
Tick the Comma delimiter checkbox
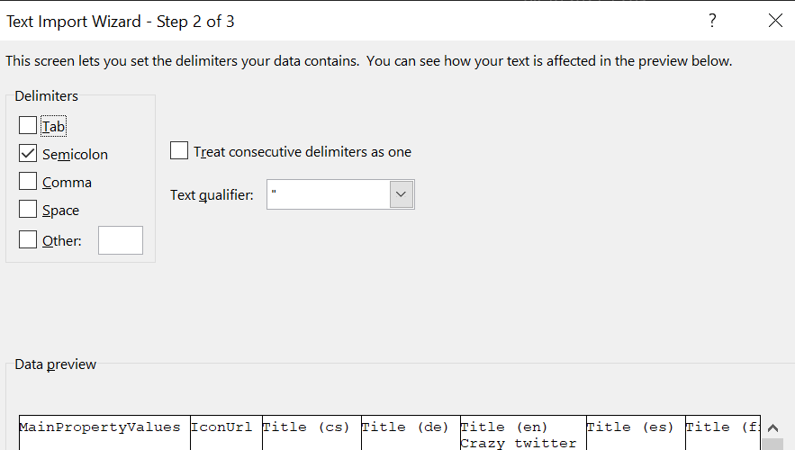[x=28, y=182]
